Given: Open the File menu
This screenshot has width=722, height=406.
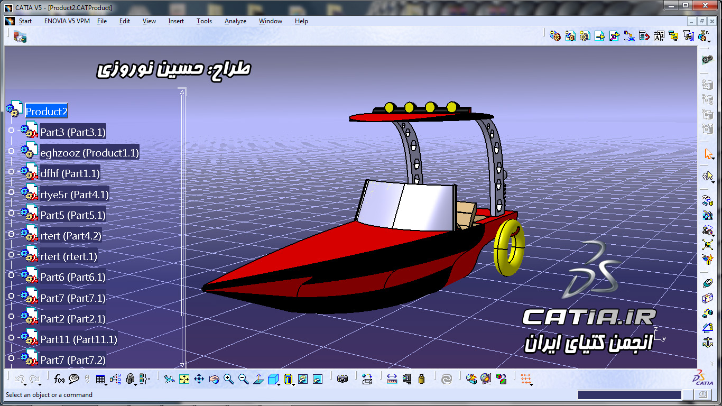Looking at the screenshot, I should (102, 21).
